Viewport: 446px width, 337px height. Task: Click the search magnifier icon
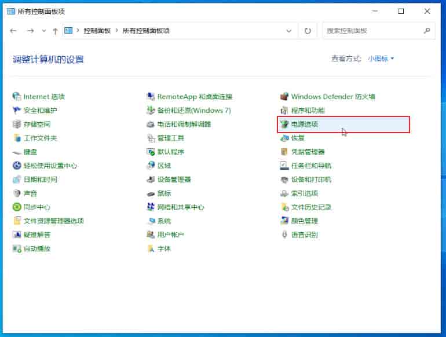tap(427, 31)
